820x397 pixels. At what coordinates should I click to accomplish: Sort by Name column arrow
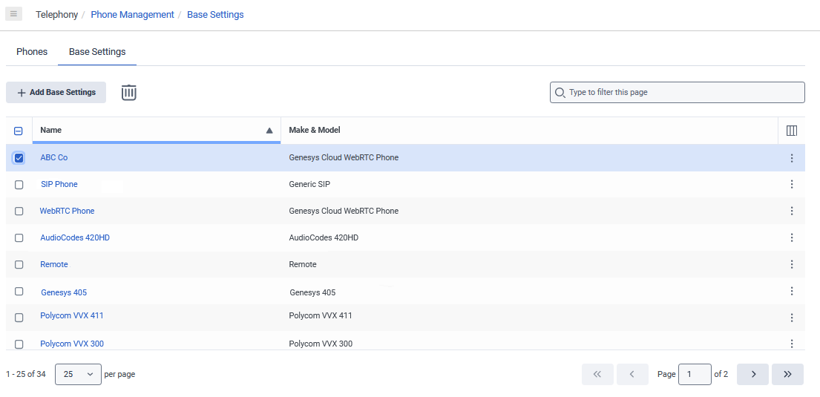click(x=269, y=131)
